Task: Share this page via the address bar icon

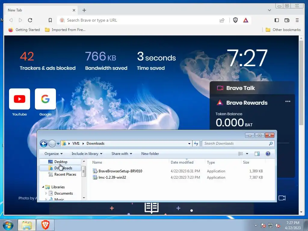Action: (222, 20)
